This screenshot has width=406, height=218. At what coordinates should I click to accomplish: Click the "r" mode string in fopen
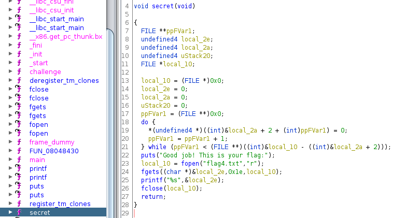coord(252,164)
